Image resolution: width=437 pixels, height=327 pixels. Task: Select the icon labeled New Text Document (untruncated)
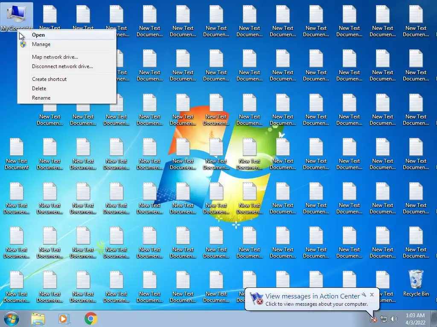[17, 154]
